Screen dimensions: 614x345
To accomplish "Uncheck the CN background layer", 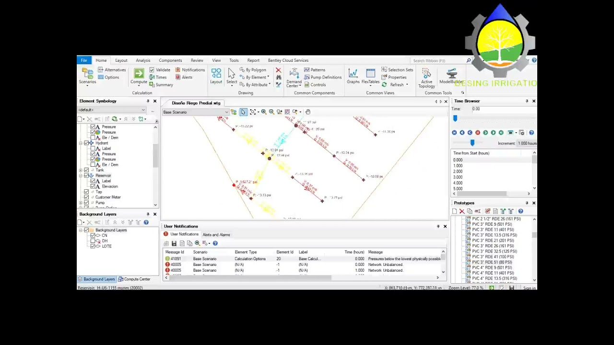I will pyautogui.click(x=93, y=236).
